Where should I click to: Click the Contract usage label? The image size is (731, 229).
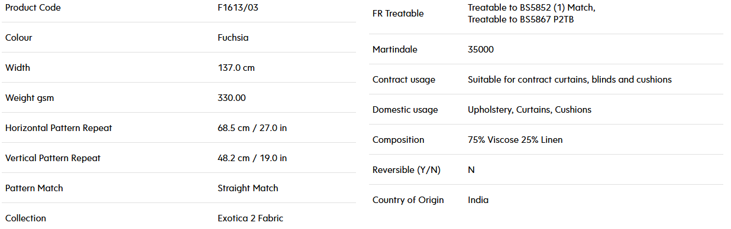coord(404,80)
